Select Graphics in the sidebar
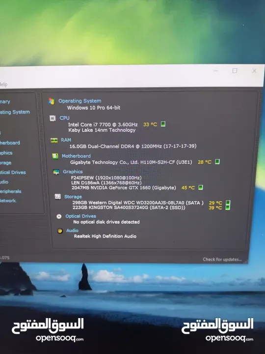The width and height of the screenshot is (265, 354). [6, 153]
